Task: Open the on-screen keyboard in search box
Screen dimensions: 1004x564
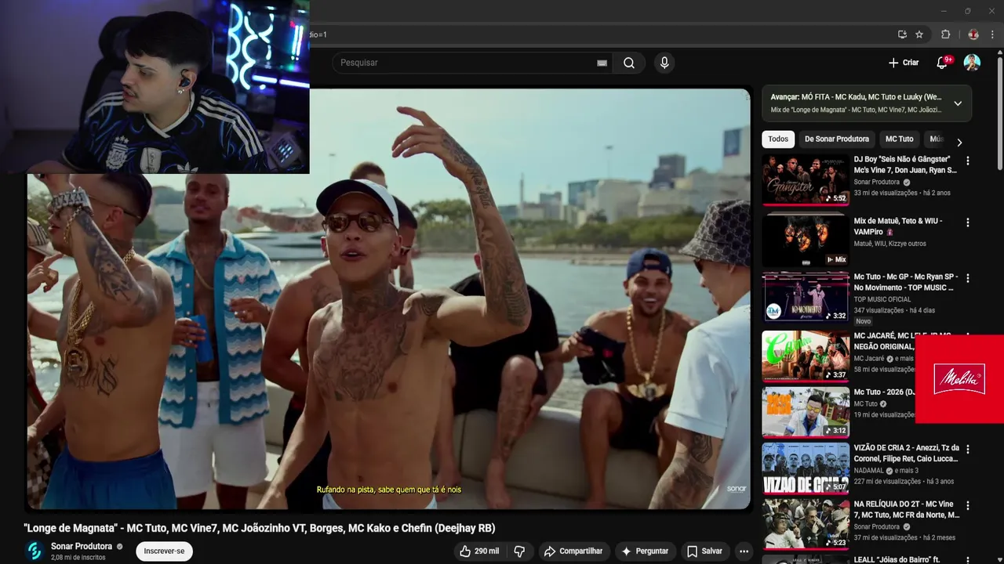Action: (x=602, y=63)
